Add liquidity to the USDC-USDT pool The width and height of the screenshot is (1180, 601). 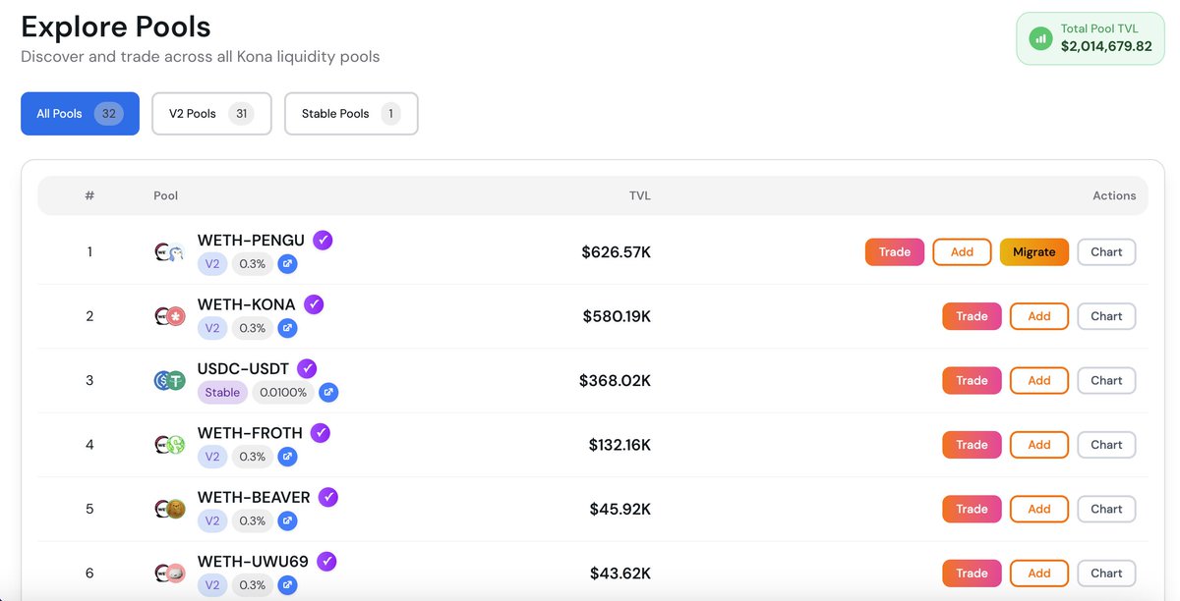[1038, 381]
